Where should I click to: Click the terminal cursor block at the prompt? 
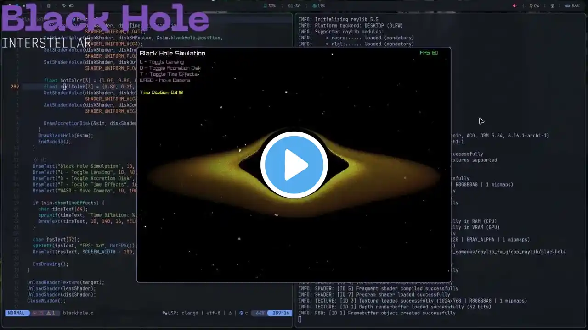pyautogui.click(x=300, y=319)
